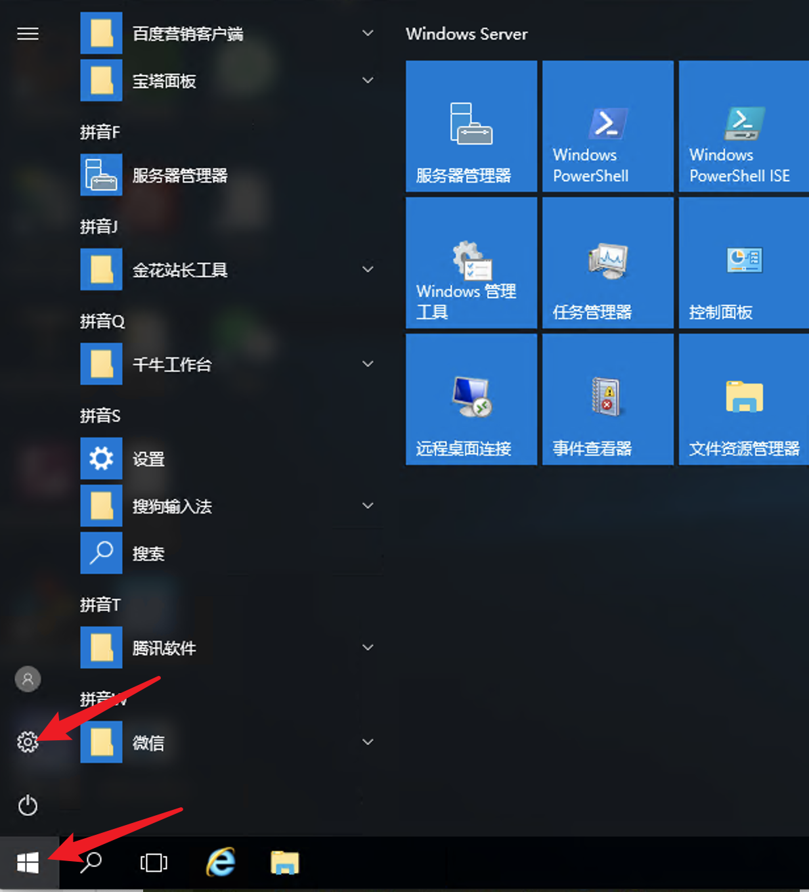Expand the 搜狗输入法 folder

368,506
